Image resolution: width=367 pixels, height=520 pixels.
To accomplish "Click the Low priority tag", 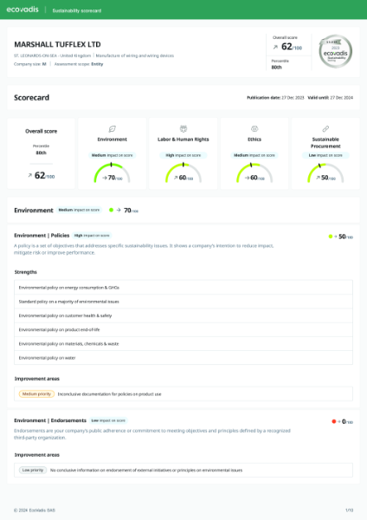I will (33, 470).
